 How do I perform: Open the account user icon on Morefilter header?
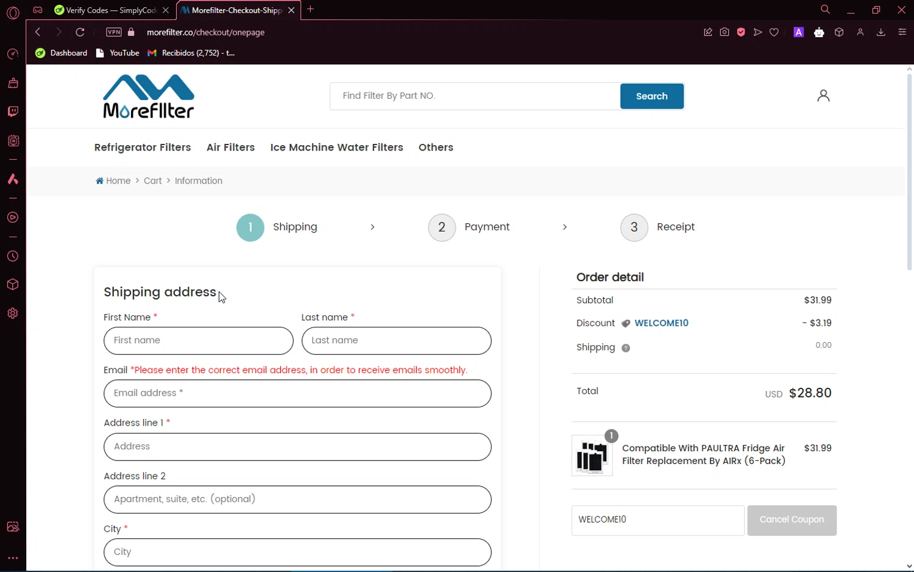pos(823,96)
